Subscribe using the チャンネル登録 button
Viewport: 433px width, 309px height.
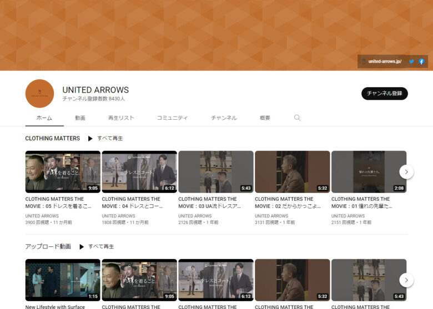[384, 94]
